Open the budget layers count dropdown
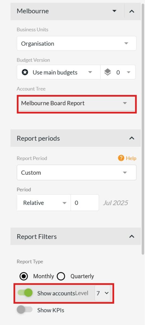This screenshot has width=145, height=325. (x=118, y=72)
